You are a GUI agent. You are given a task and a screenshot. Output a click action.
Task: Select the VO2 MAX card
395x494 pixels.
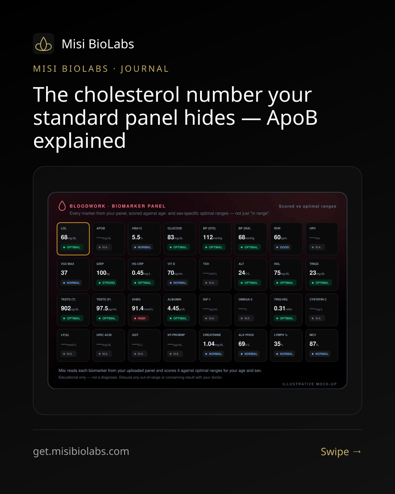click(x=73, y=274)
